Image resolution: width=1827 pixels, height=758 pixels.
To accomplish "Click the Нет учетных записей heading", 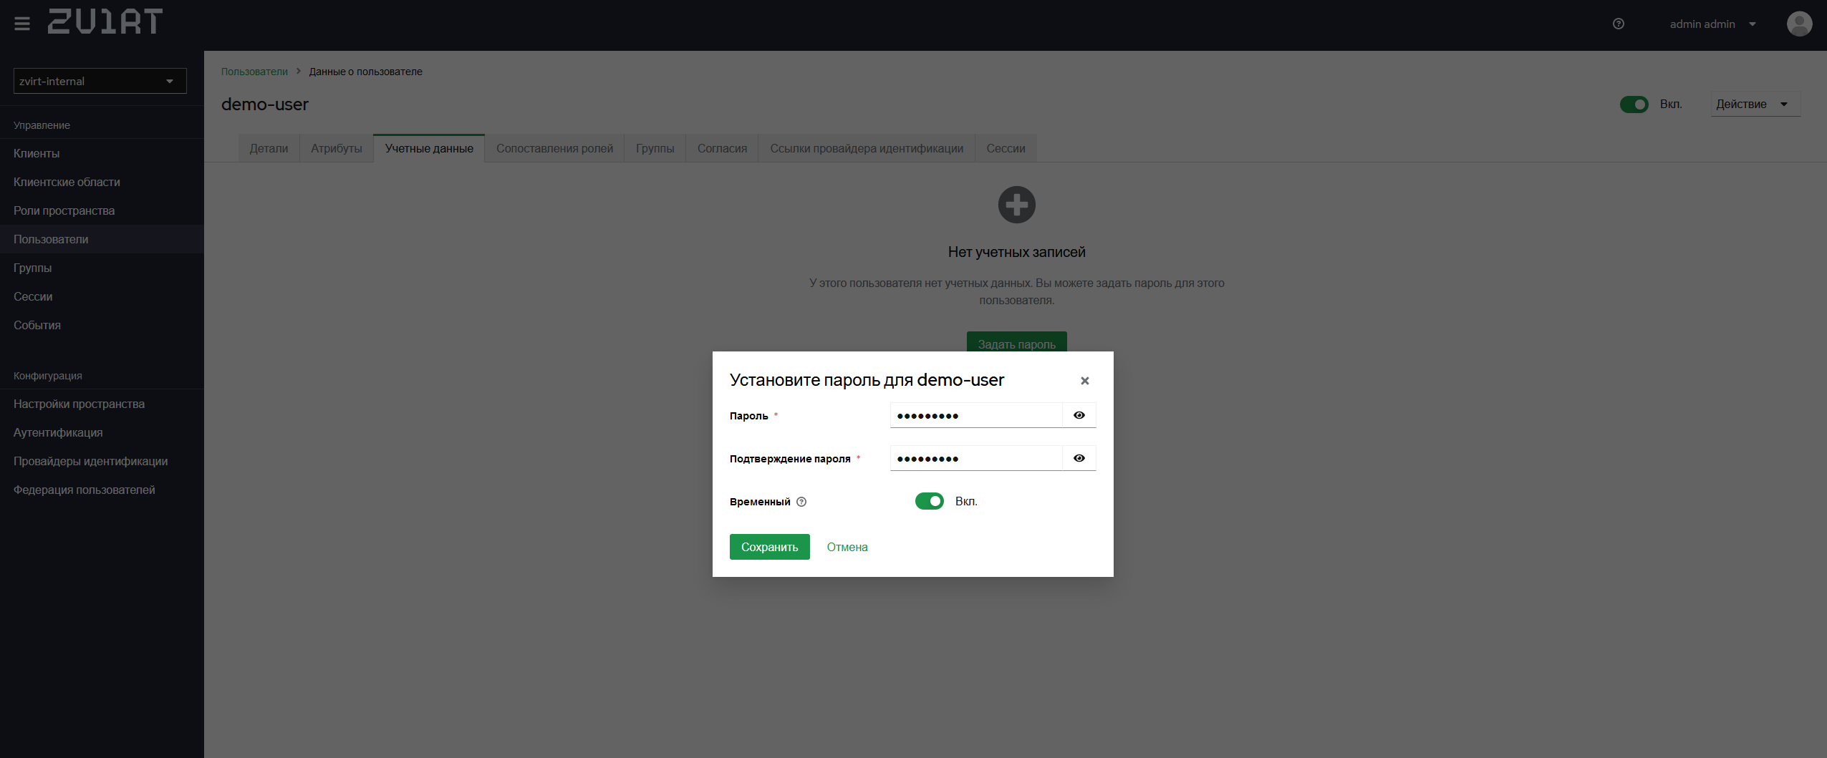I will click(x=1016, y=252).
